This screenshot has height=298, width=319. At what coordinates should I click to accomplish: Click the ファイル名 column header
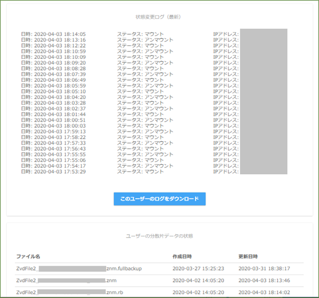[28, 257]
